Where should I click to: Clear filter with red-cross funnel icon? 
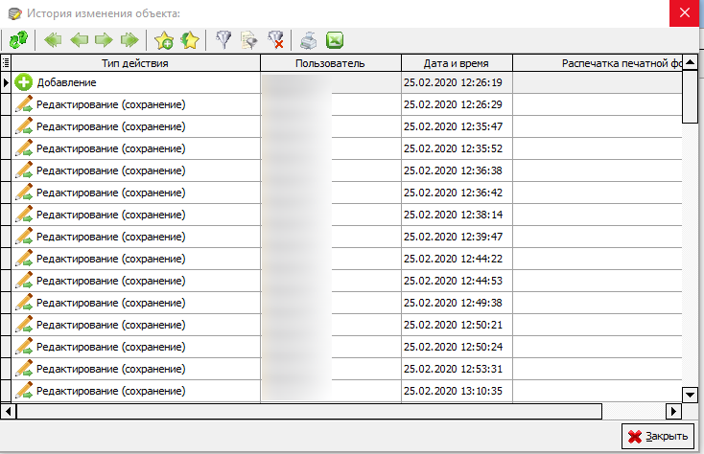[276, 40]
